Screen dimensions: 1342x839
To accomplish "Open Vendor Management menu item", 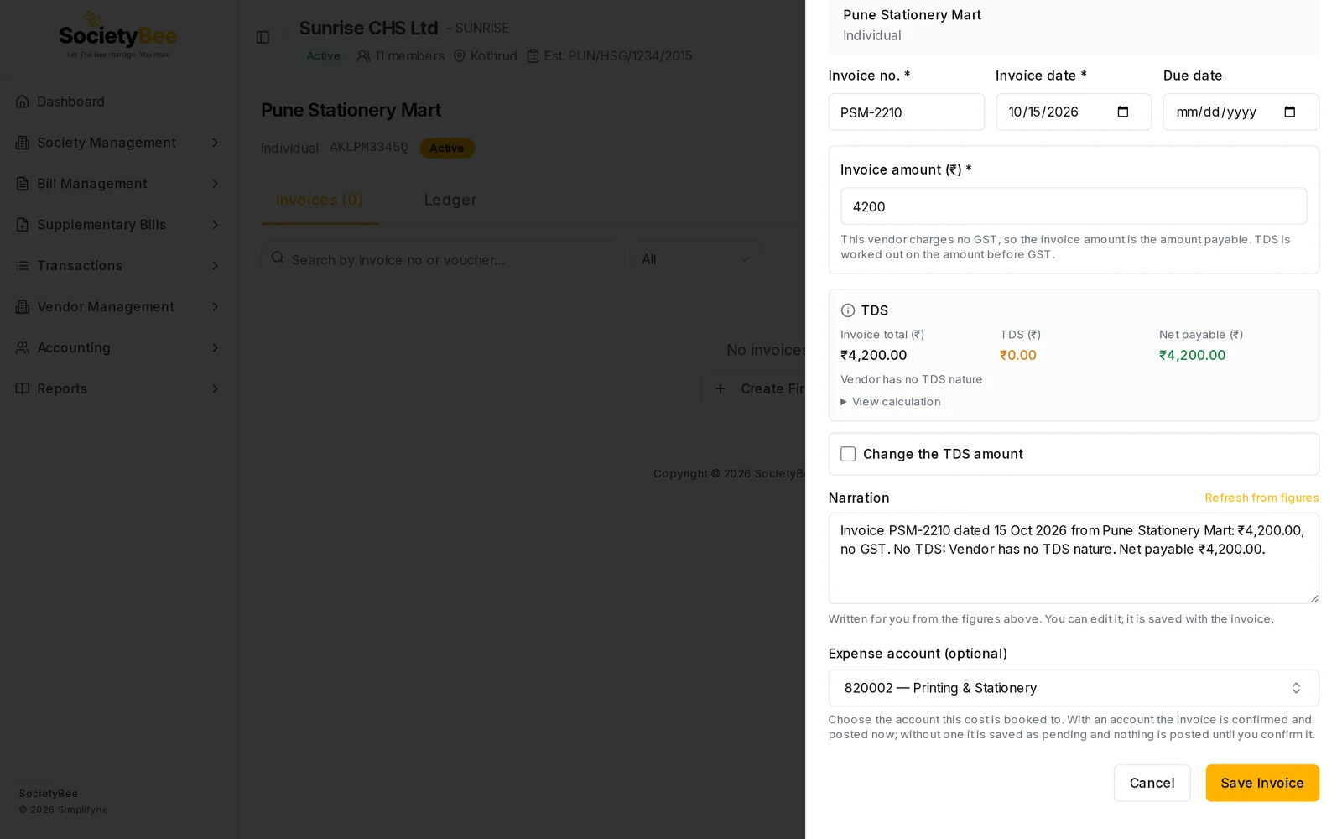I will (x=117, y=307).
